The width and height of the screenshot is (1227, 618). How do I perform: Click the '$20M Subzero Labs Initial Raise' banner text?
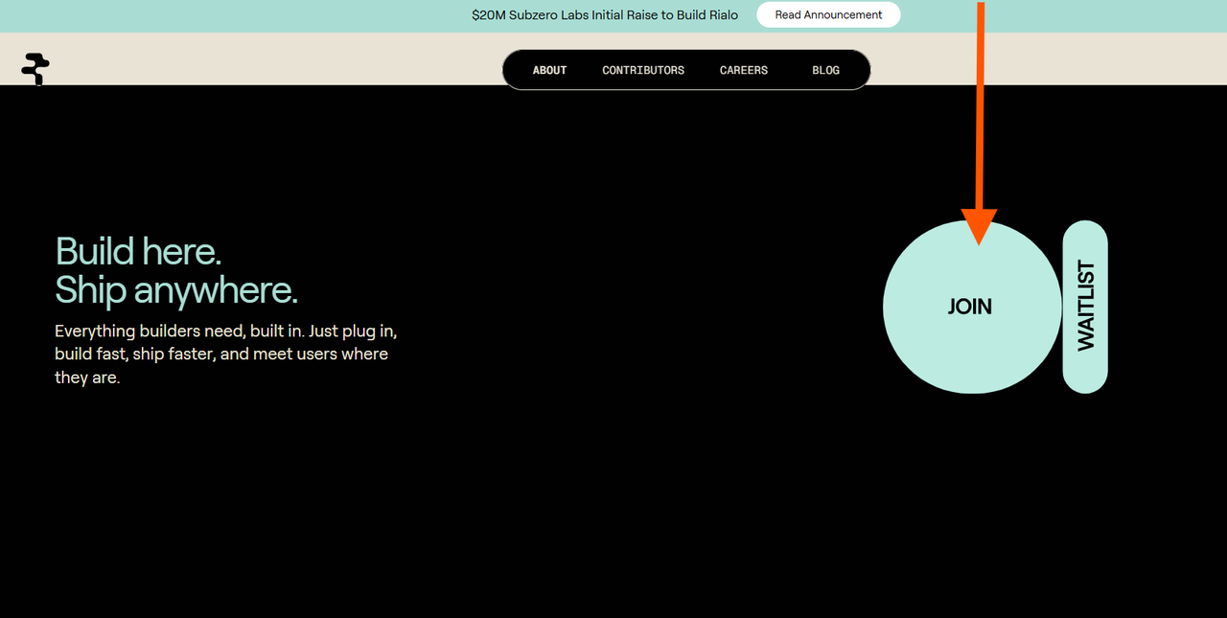[x=605, y=15]
